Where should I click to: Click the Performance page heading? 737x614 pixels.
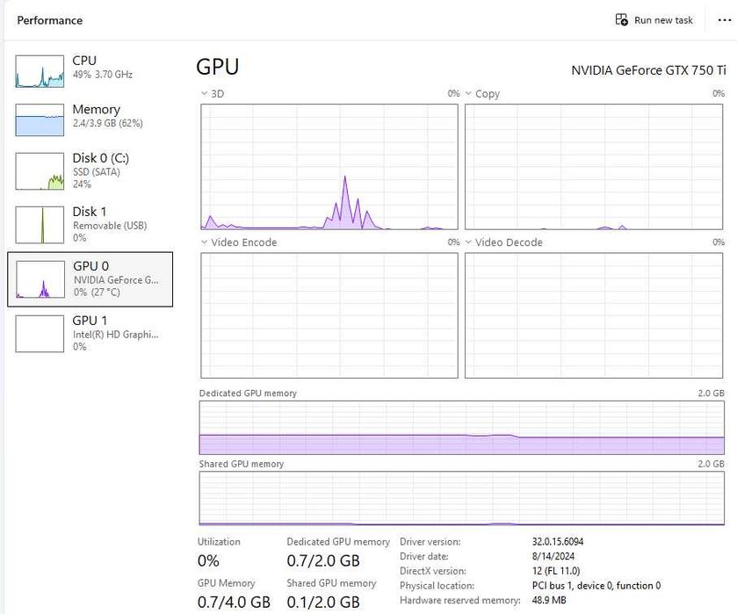tap(50, 20)
